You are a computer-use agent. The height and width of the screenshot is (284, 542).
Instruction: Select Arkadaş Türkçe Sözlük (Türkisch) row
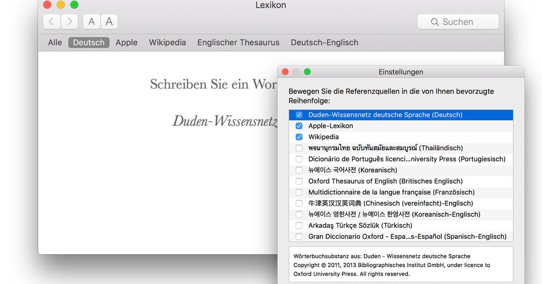pyautogui.click(x=401, y=226)
